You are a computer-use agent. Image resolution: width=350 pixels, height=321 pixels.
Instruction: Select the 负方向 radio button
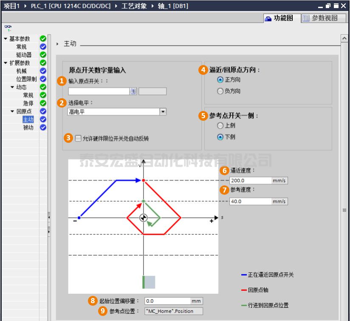tap(220, 91)
